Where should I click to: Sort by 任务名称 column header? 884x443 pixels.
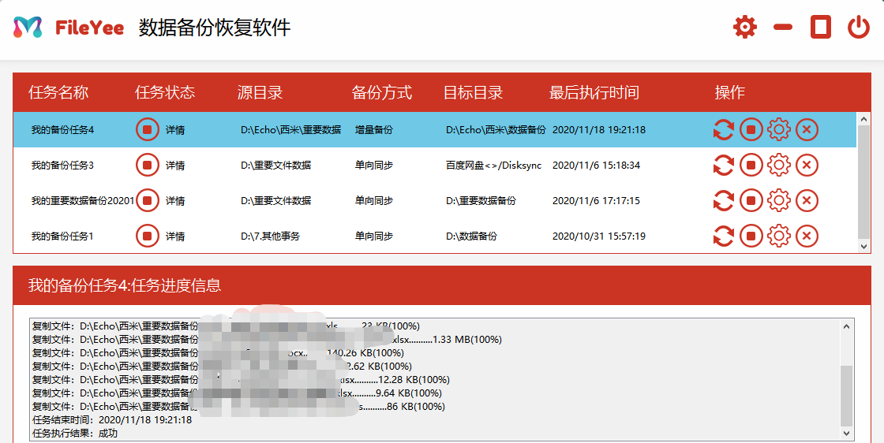click(x=58, y=92)
